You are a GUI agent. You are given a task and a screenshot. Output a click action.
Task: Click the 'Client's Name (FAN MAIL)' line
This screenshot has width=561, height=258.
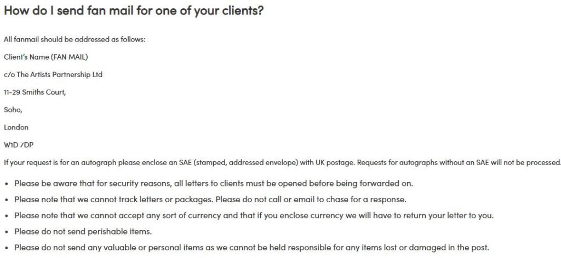coord(46,57)
